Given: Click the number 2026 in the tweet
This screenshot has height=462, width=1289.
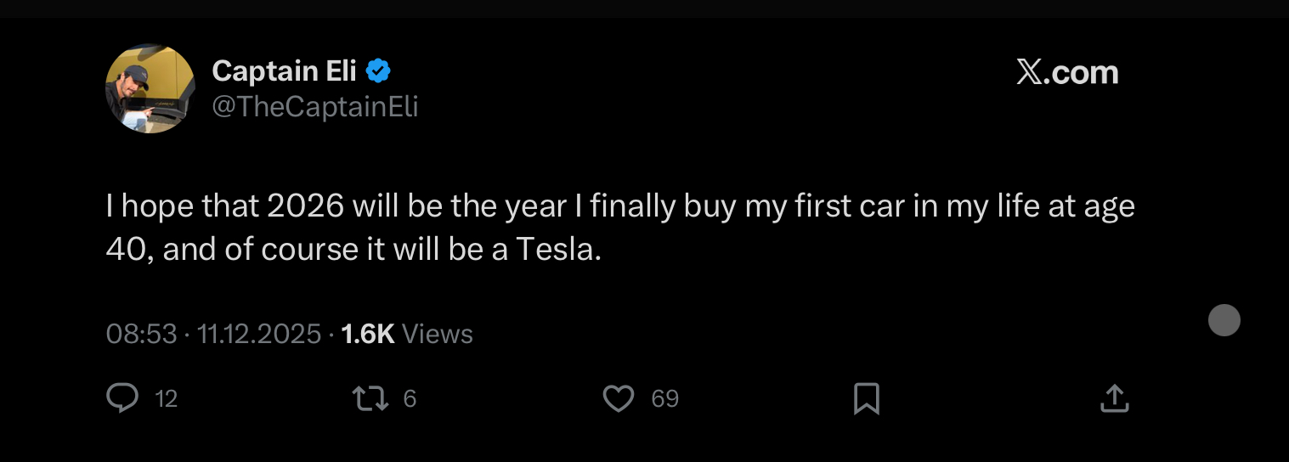Looking at the screenshot, I should (306, 207).
